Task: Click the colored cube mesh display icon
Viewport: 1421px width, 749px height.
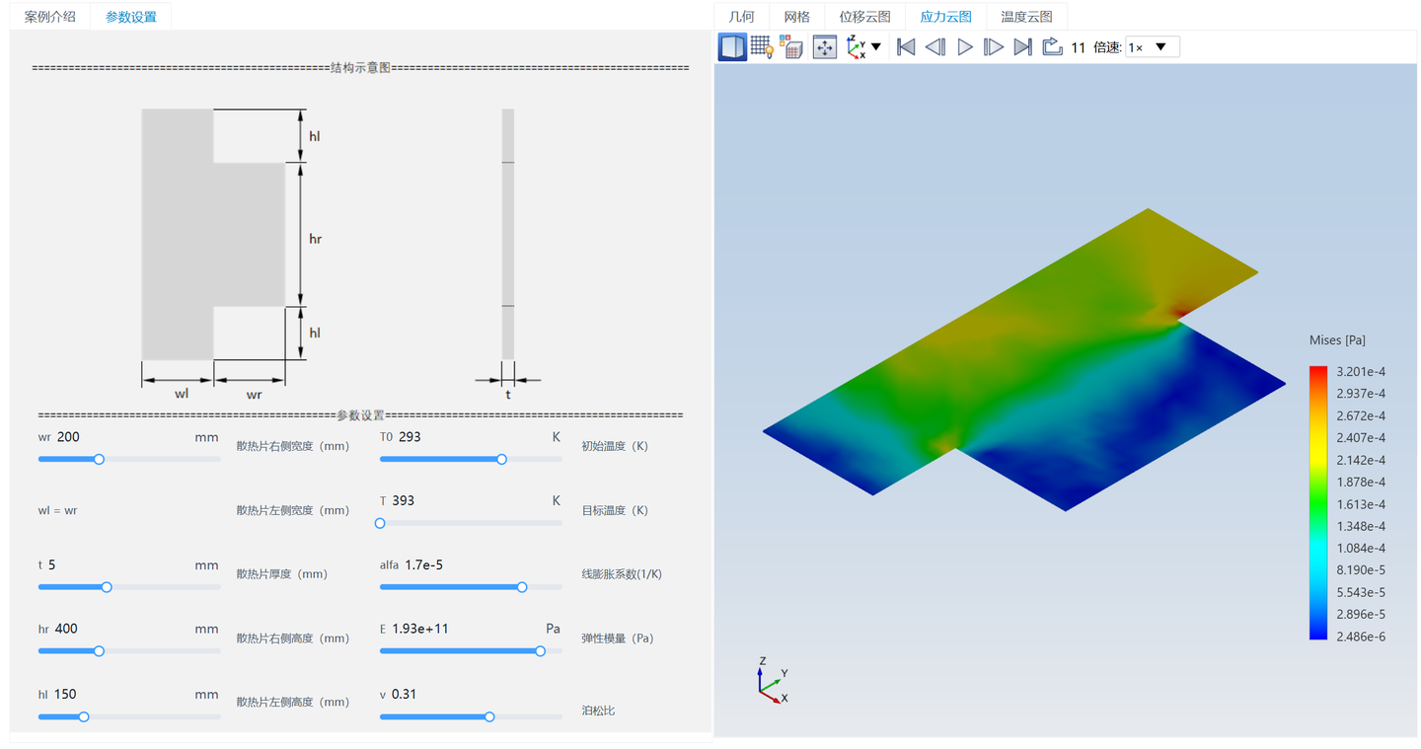Action: [x=790, y=47]
